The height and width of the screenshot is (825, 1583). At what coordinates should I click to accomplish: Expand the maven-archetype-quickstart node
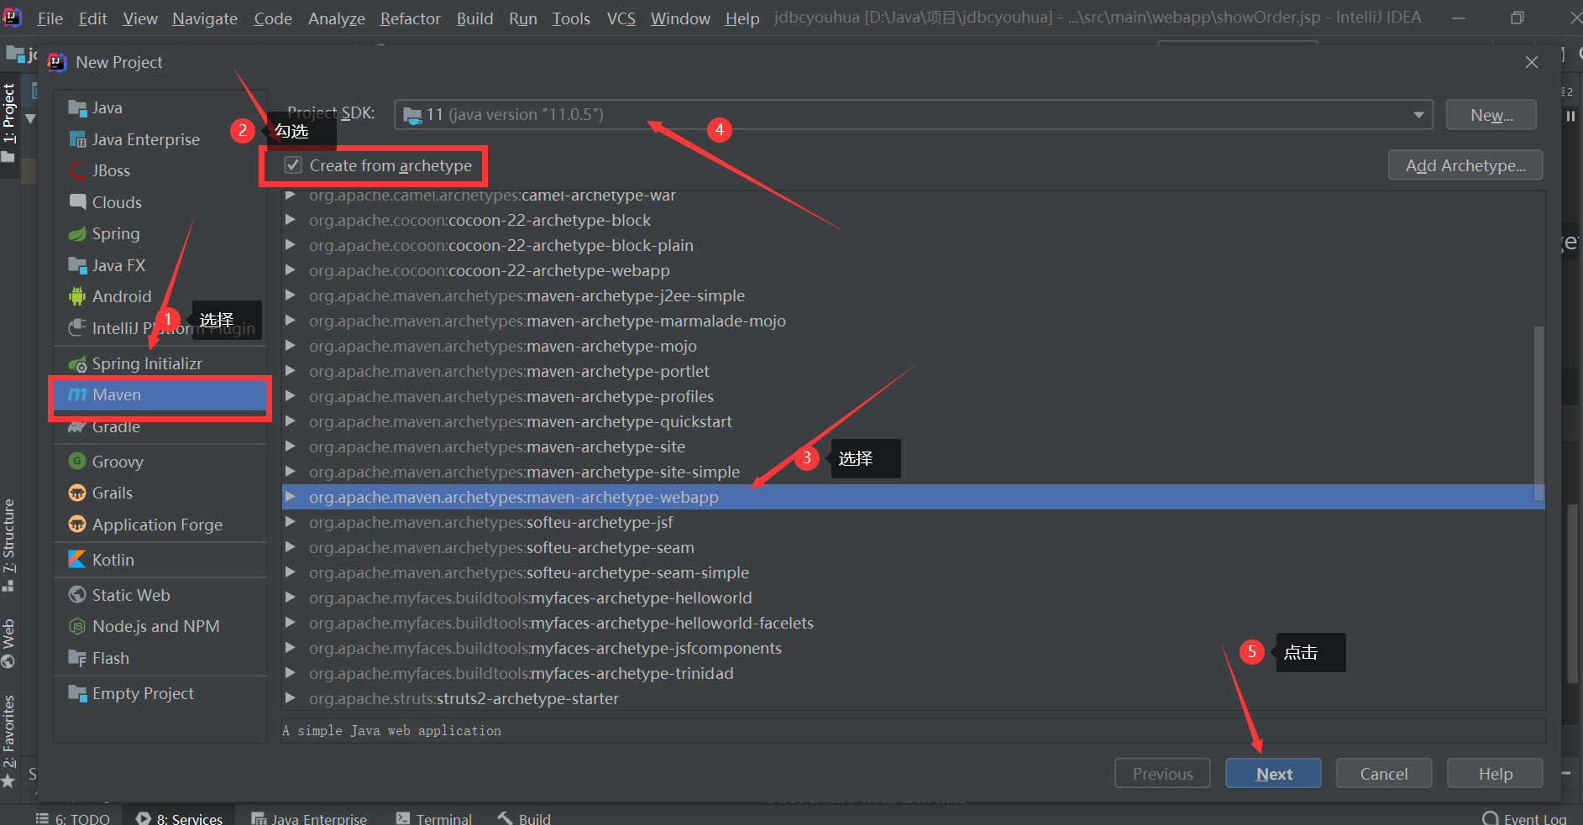click(291, 421)
